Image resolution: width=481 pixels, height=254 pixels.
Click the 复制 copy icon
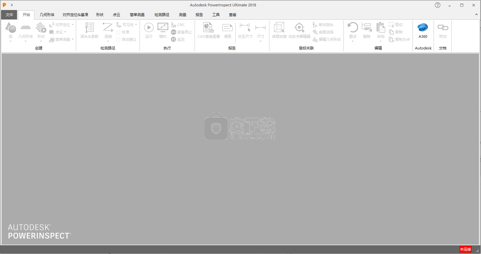391,32
